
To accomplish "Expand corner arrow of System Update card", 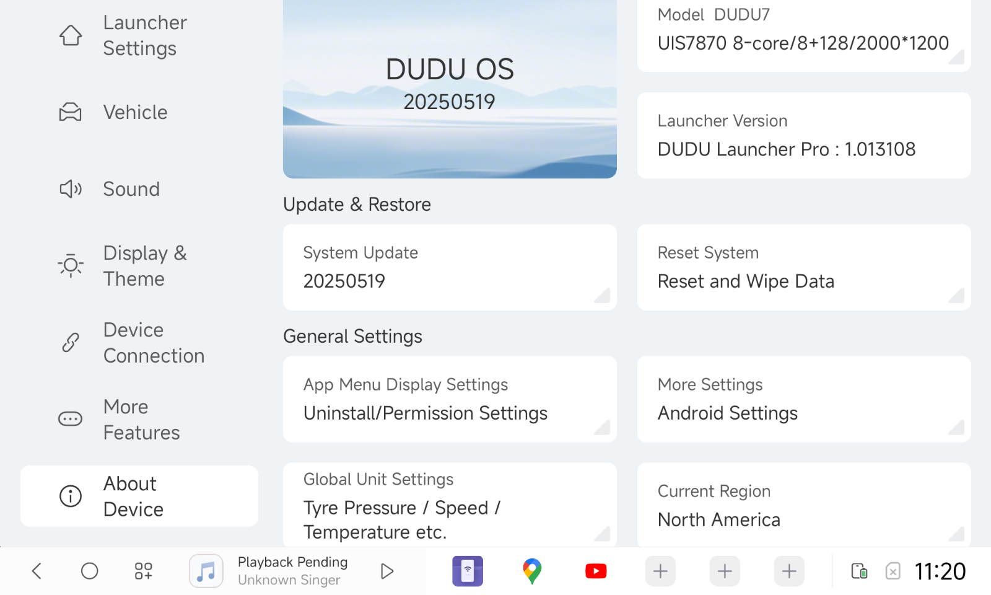I will (x=603, y=296).
